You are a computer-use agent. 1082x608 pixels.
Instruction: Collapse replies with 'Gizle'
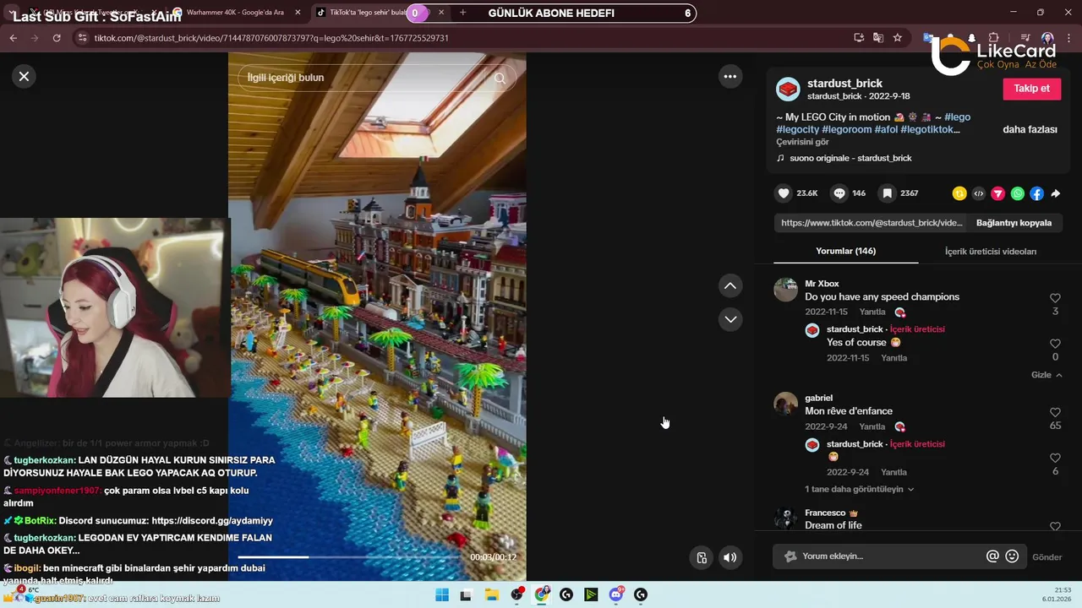(x=1046, y=375)
